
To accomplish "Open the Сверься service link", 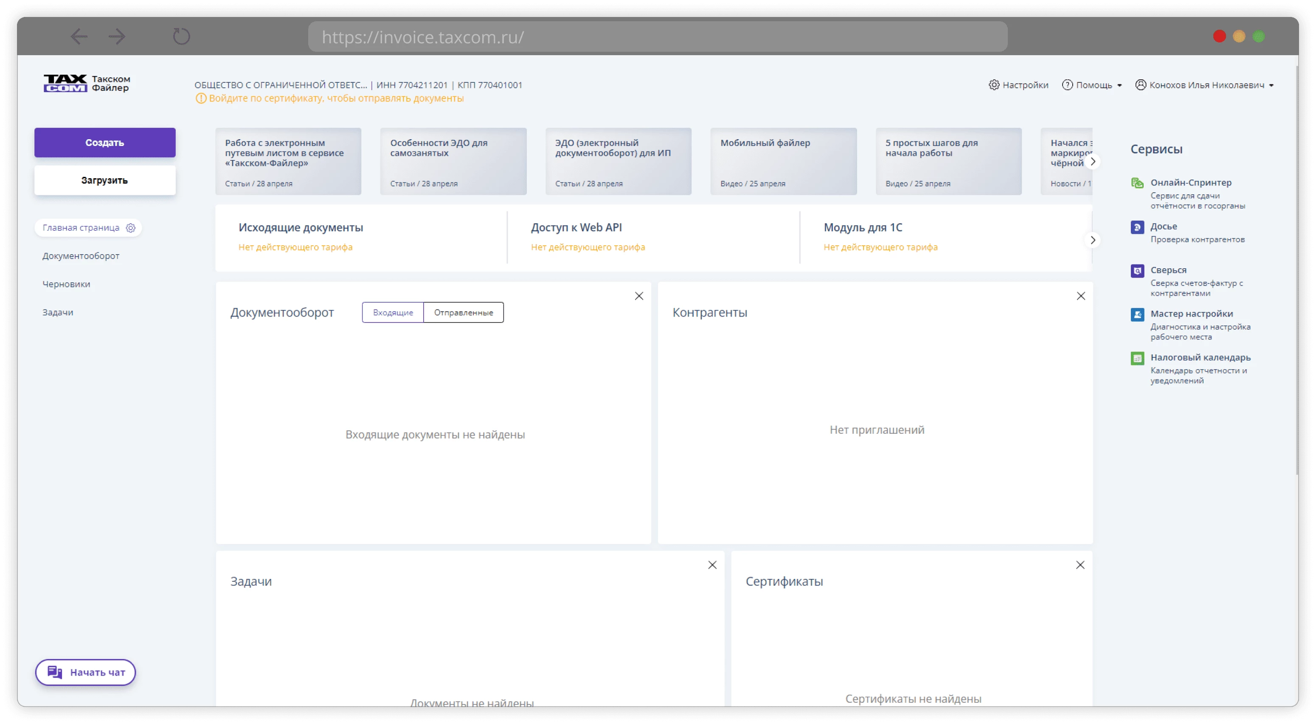I will click(x=1168, y=270).
